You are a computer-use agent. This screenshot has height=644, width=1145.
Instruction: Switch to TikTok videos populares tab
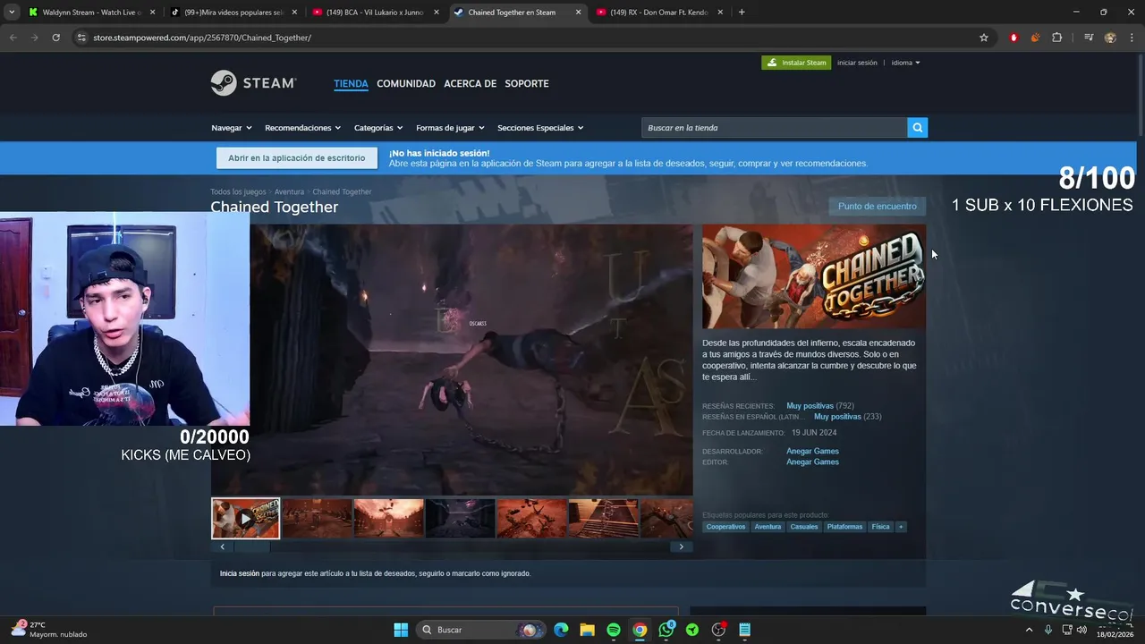233,13
